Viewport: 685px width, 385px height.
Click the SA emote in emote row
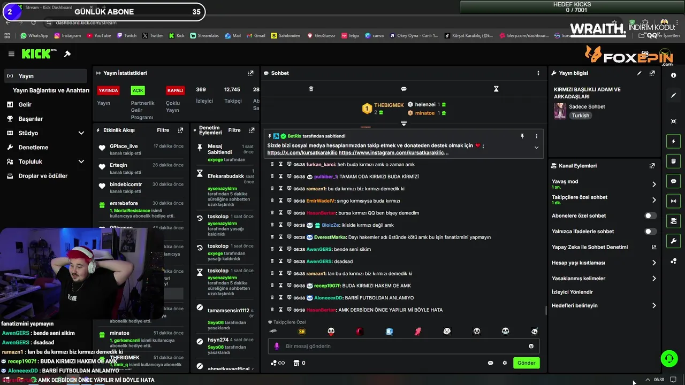tap(302, 332)
